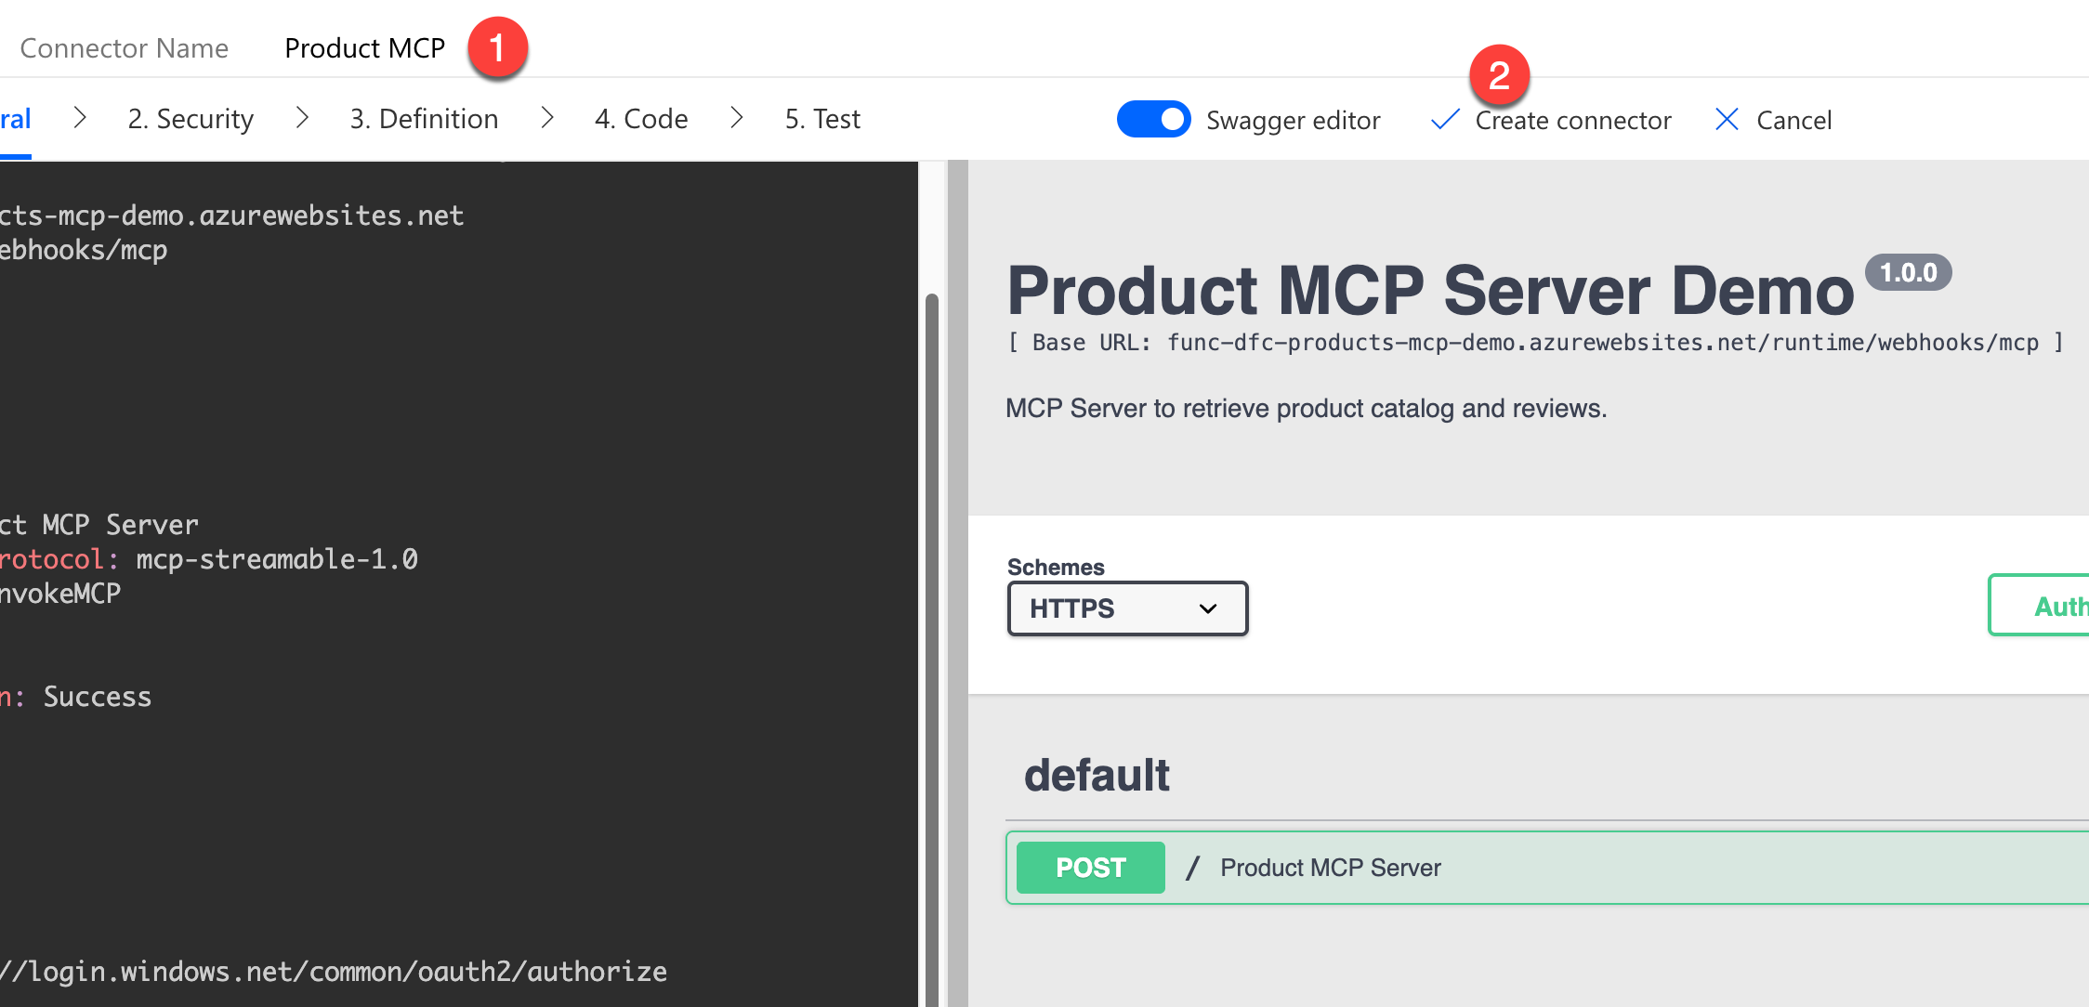
Task: Click the editor's vertical scrollbar thumb
Action: pyautogui.click(x=931, y=650)
